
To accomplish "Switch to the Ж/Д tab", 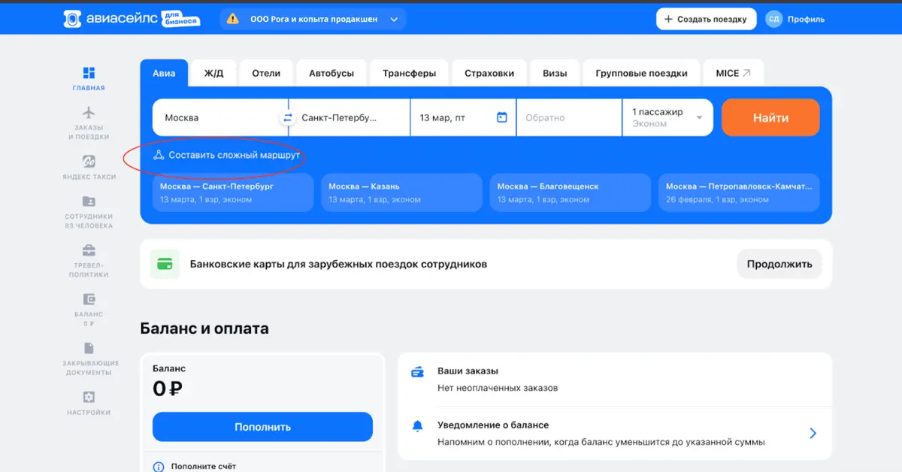I will 213,72.
